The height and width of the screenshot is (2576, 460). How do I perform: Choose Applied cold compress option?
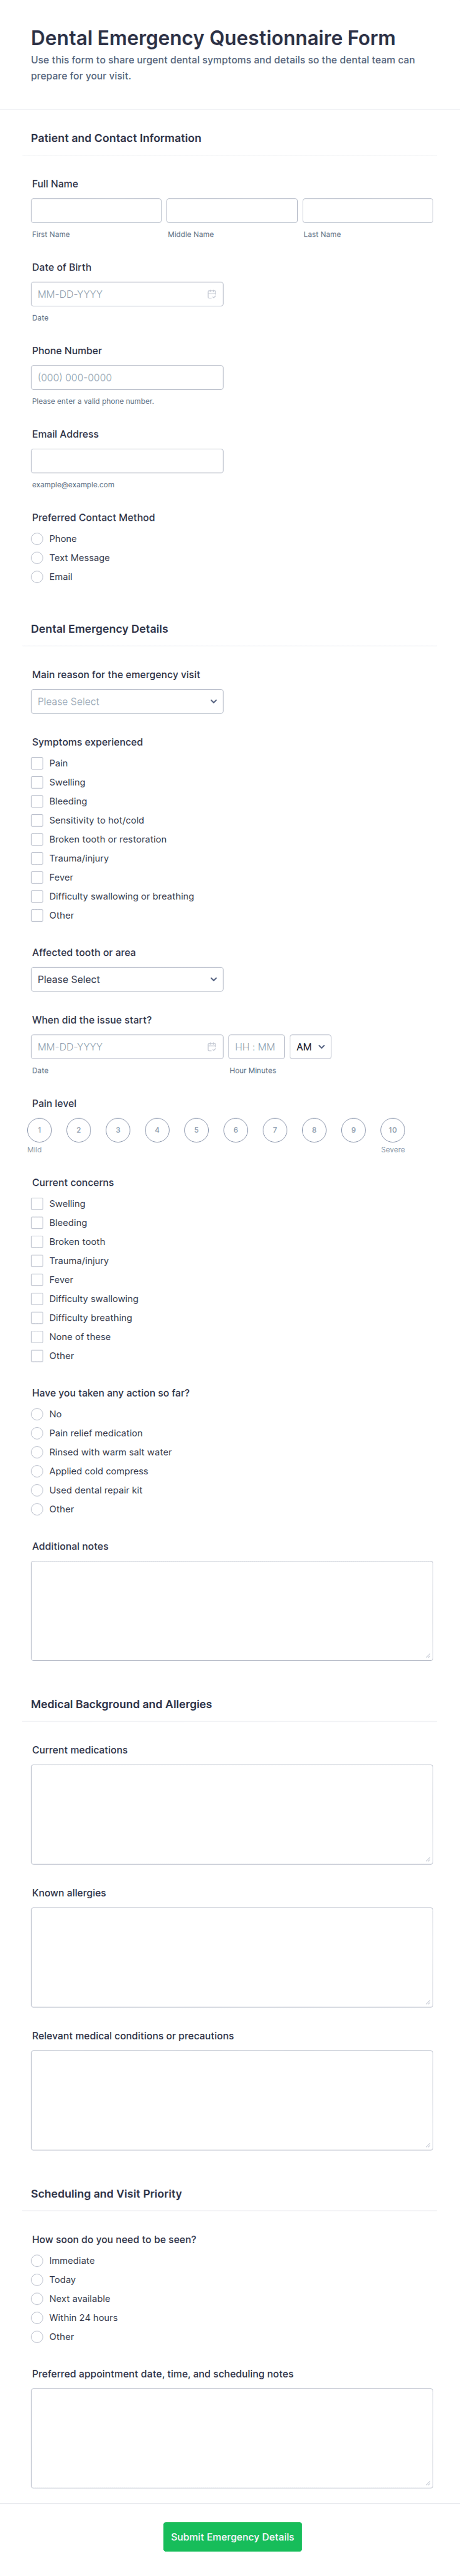pyautogui.click(x=37, y=1471)
